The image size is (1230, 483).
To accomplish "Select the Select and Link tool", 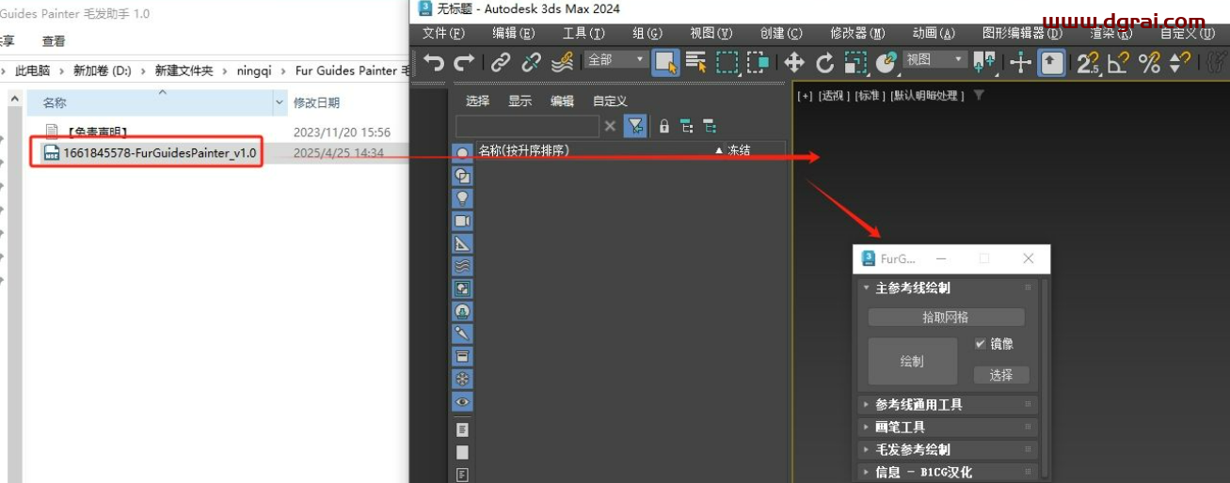I will pos(501,63).
